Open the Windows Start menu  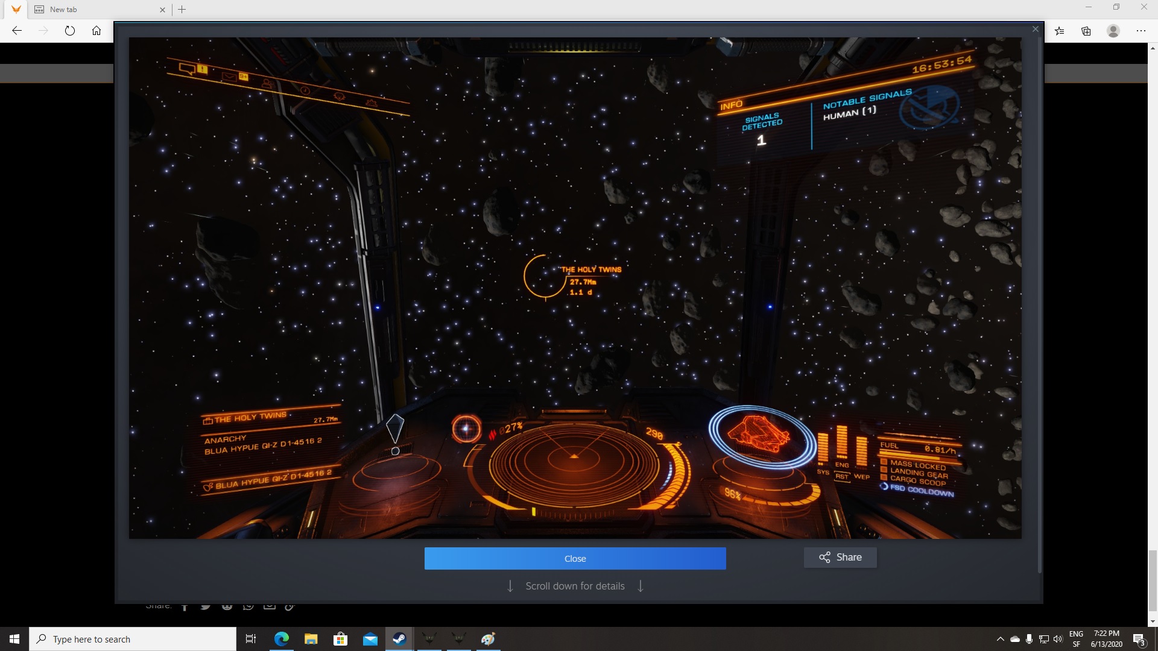click(x=14, y=639)
